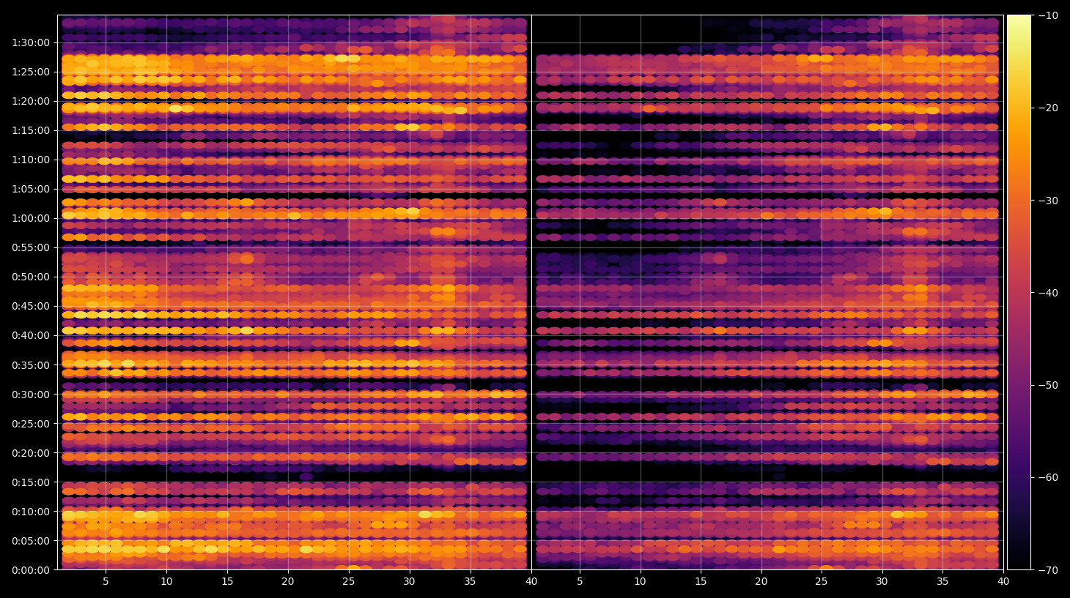Click the −50 colorbar label

pos(1048,385)
